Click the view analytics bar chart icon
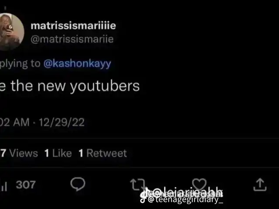 pos(5,186)
